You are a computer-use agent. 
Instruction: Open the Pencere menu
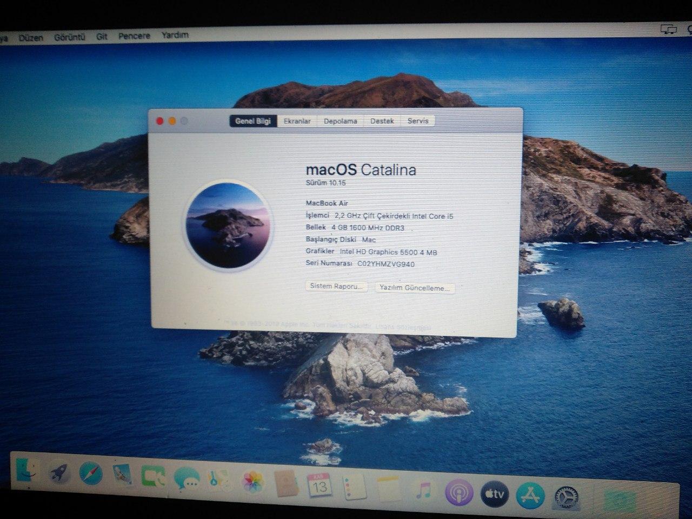(x=134, y=36)
